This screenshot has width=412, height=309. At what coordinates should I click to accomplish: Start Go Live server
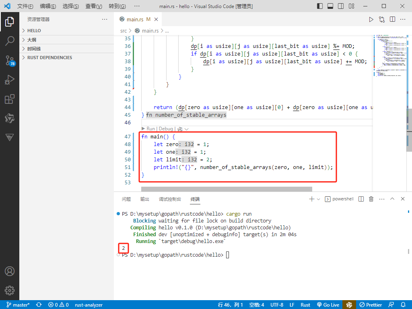point(328,305)
